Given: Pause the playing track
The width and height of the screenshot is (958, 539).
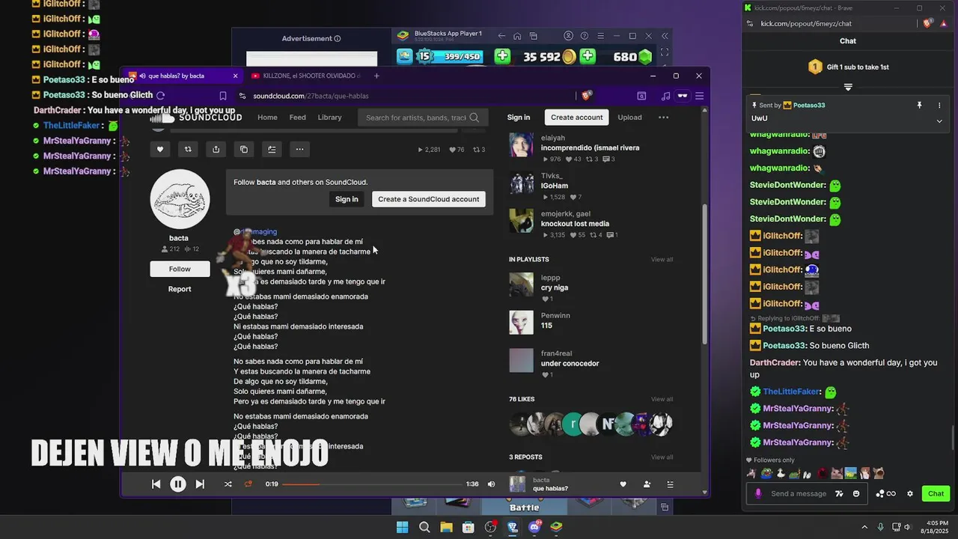Looking at the screenshot, I should [177, 484].
